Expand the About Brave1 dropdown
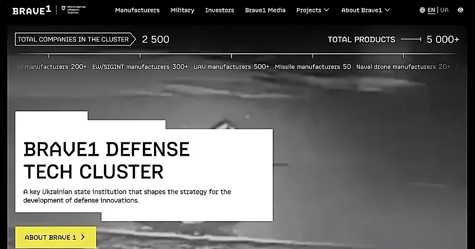This screenshot has width=475, height=249. click(x=366, y=10)
